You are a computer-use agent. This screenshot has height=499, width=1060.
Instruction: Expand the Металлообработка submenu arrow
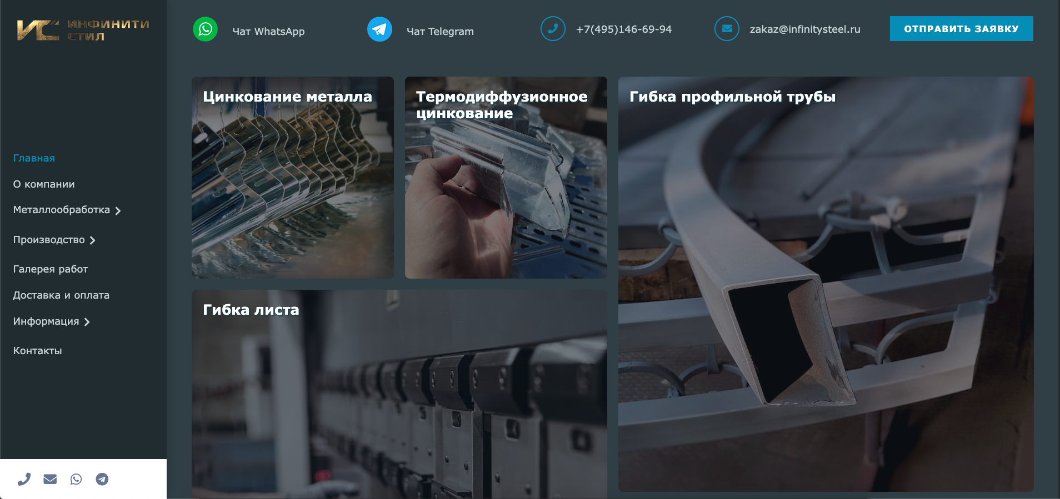118,211
